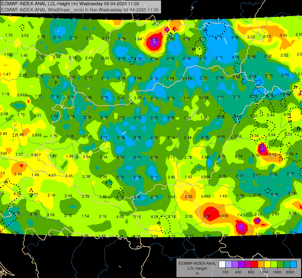
Task: Click the lime yellow-green legend swatch
Action: pos(274,264)
